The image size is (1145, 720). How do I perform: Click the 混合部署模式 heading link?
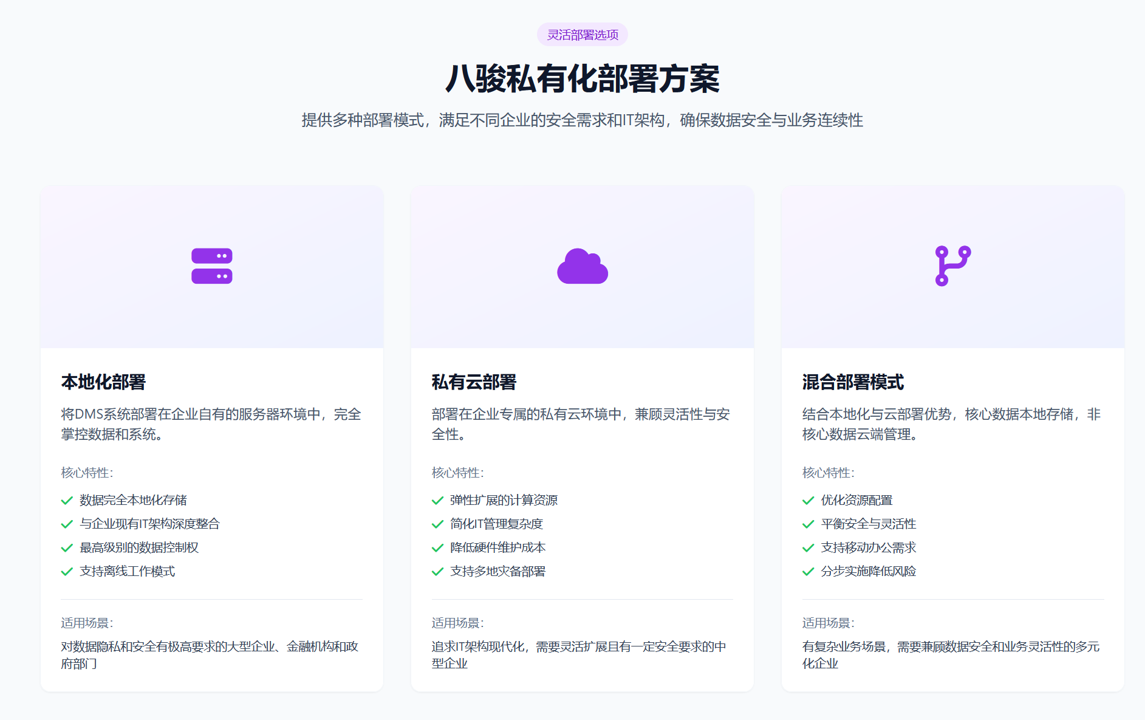[853, 383]
